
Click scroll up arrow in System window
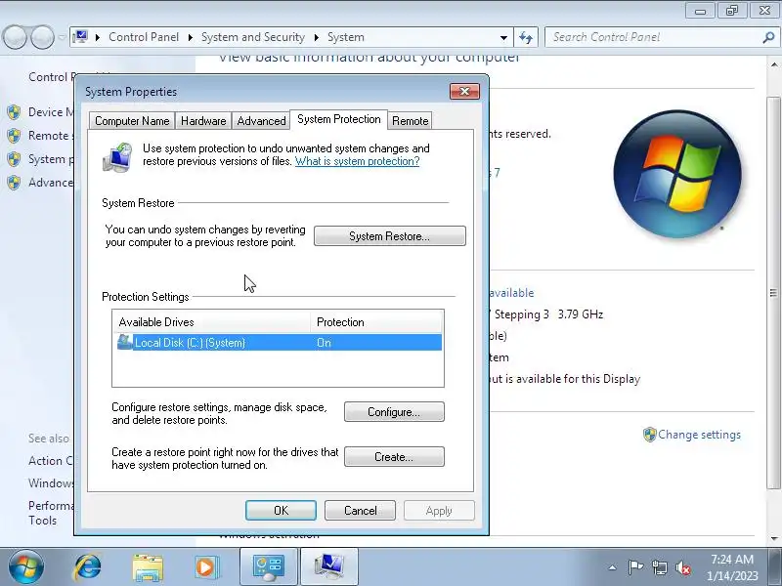[773, 64]
